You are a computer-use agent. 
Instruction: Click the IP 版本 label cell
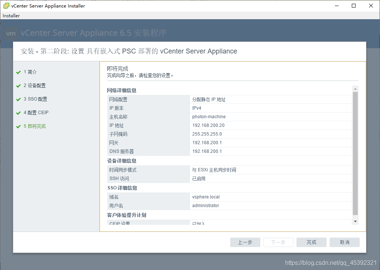149,108
